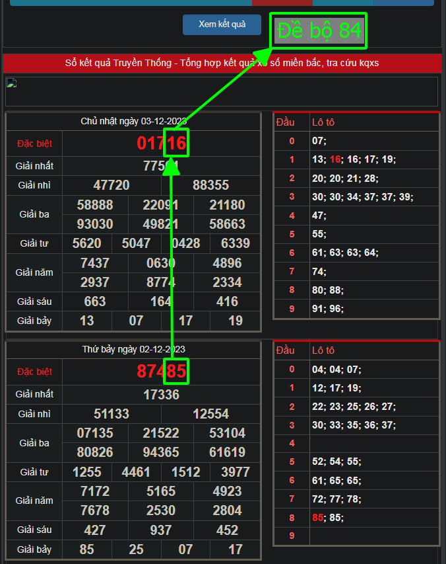
Task: Click Giải nhất number 17336
Action: click(161, 395)
